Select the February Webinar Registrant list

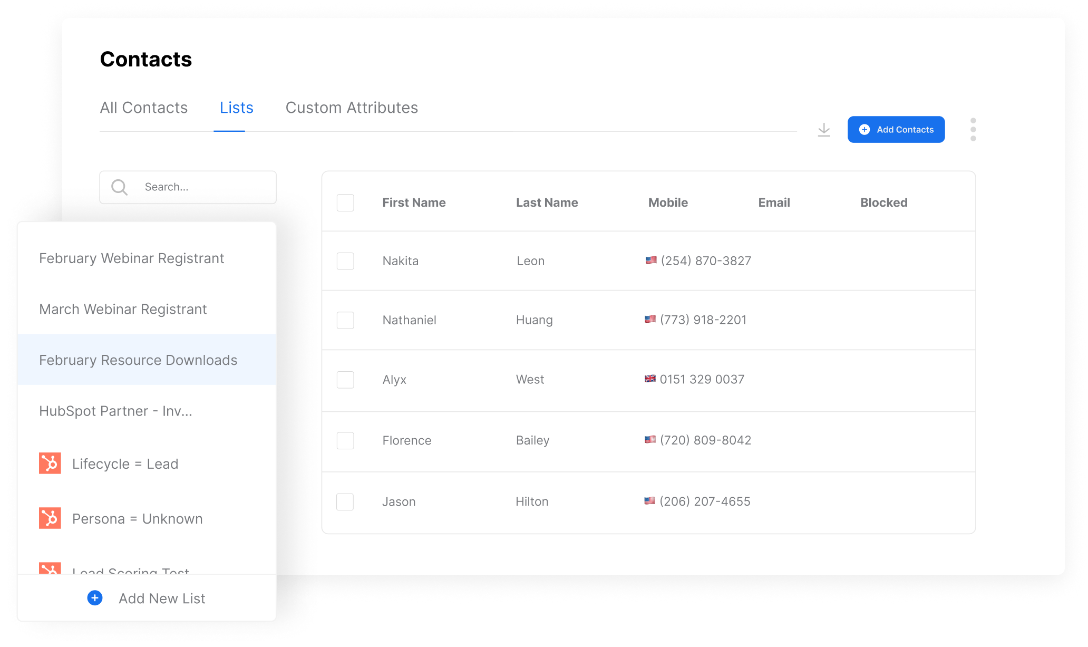(131, 258)
